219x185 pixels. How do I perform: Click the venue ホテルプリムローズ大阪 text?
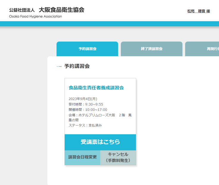[x=96, y=115]
